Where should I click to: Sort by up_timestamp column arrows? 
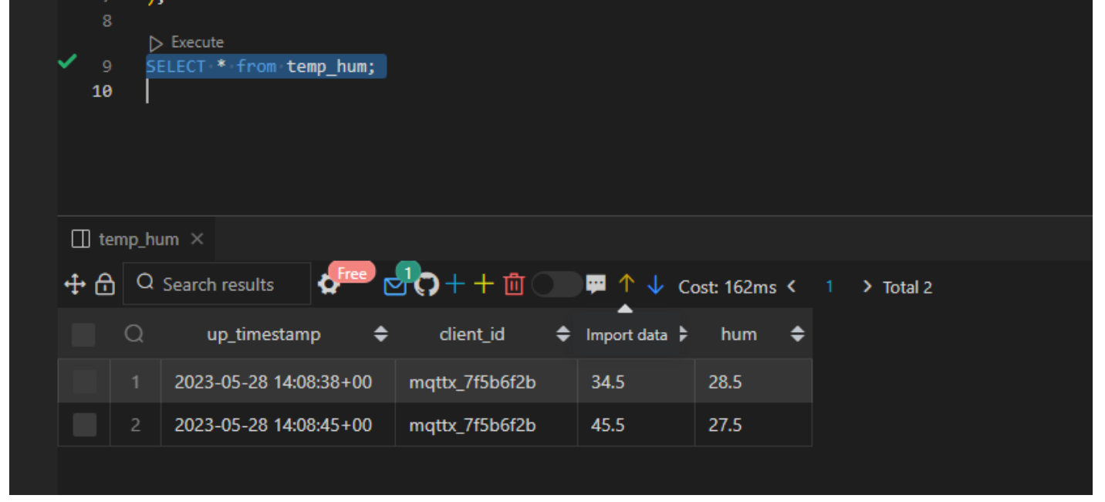pos(380,334)
